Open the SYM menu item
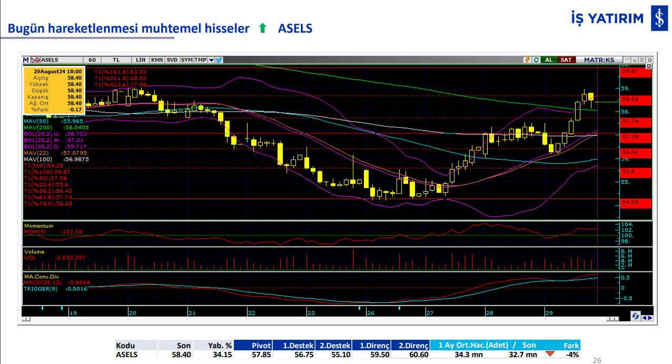This screenshot has height=364, width=672. (187, 60)
